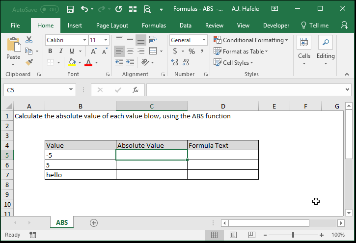Click the Save icon in quick access toolbar
Viewport: 356px width, 243px height.
click(70, 9)
